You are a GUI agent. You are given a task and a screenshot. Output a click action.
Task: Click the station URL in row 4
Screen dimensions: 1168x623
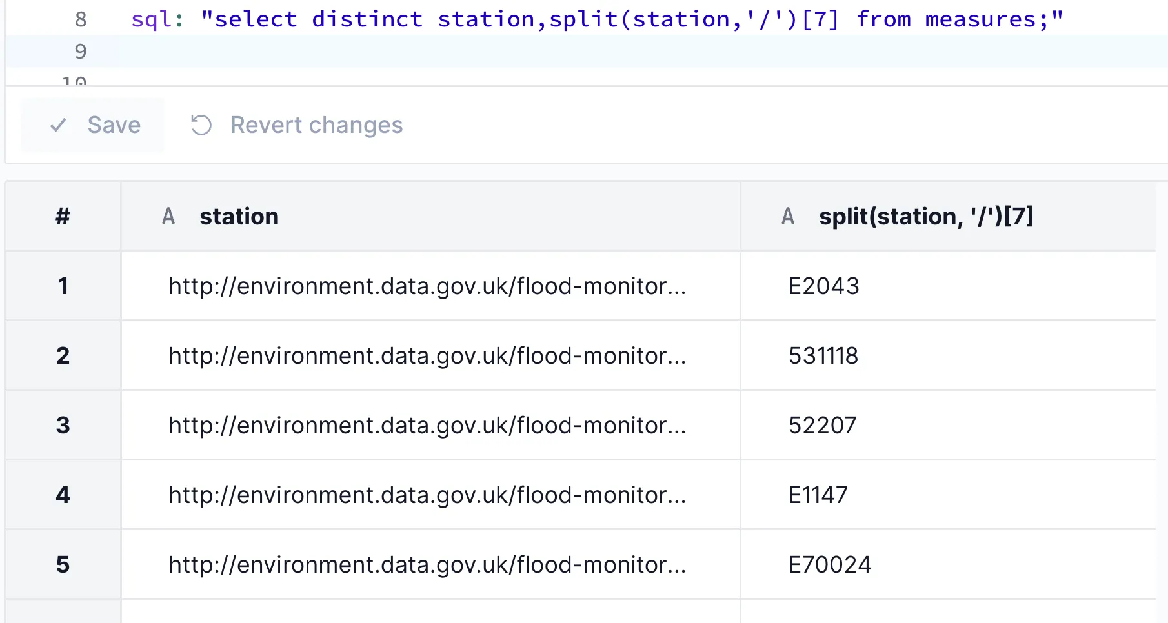(427, 495)
